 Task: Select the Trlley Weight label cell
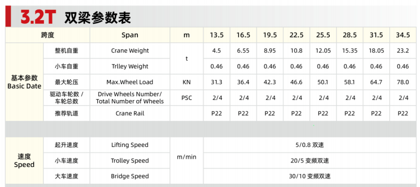click(130, 66)
